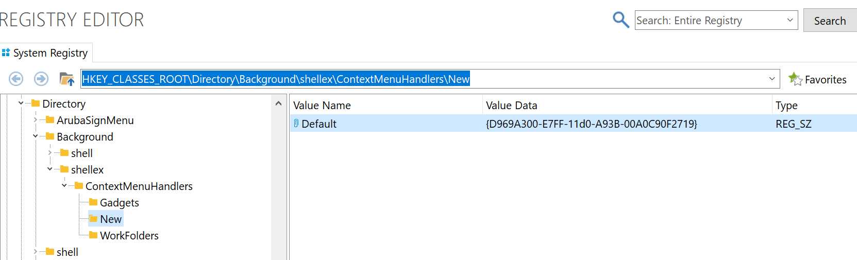Collapse the Background tree node
This screenshot has height=260, width=857.
[35, 136]
